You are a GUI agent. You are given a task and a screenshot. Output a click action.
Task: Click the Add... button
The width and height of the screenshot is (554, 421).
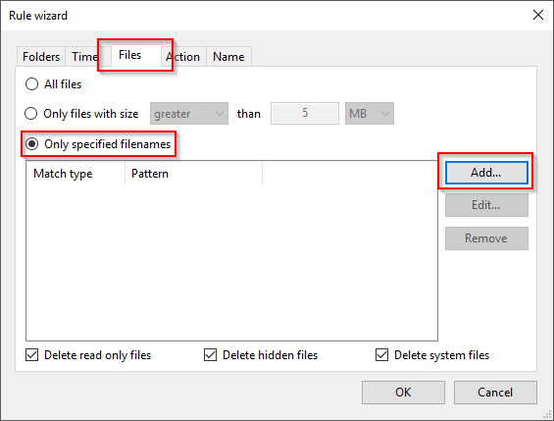click(x=486, y=173)
